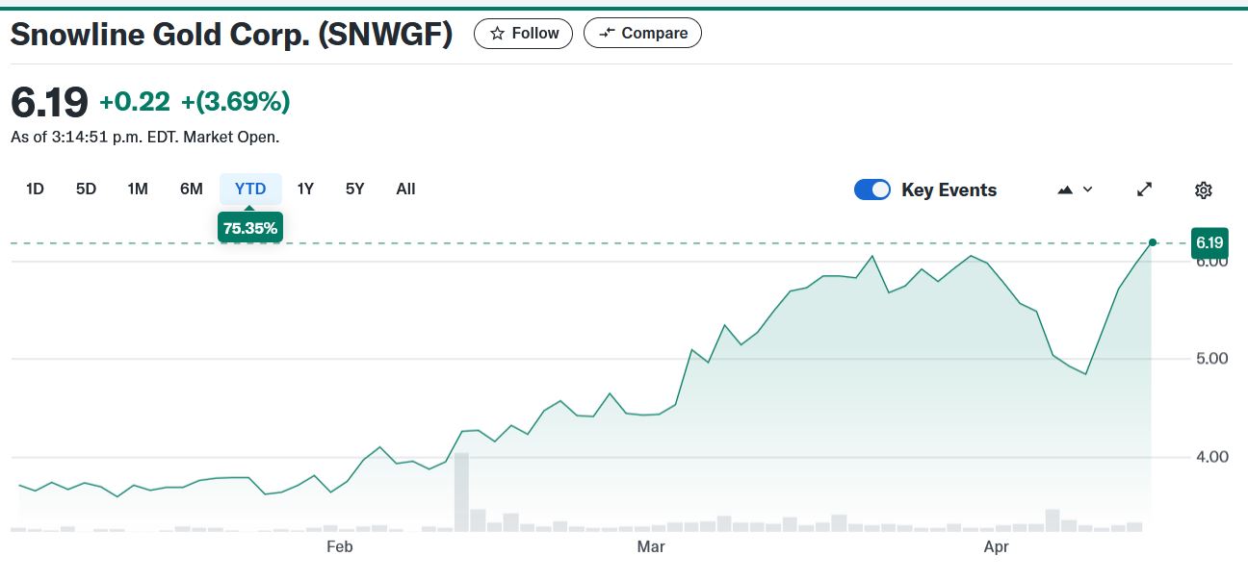The image size is (1248, 581).
Task: Click the large mid-February volume bar
Action: point(461,492)
